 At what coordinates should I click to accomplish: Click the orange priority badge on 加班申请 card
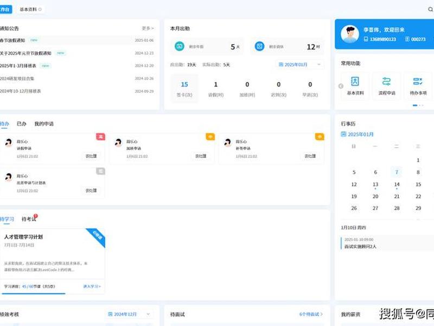click(x=210, y=137)
